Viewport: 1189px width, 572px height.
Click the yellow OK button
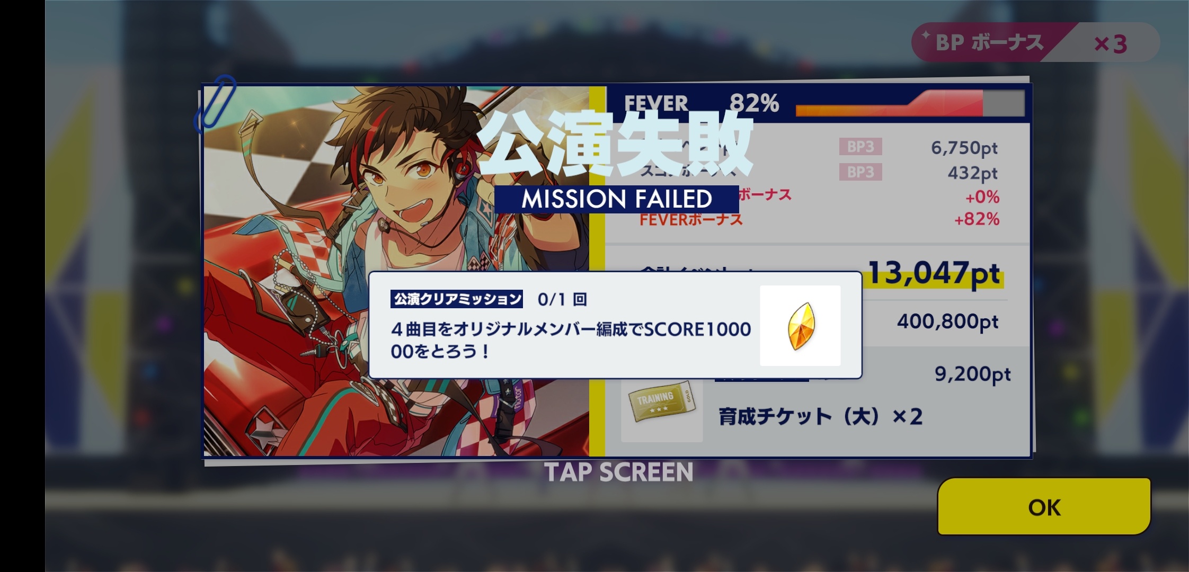coord(1044,507)
